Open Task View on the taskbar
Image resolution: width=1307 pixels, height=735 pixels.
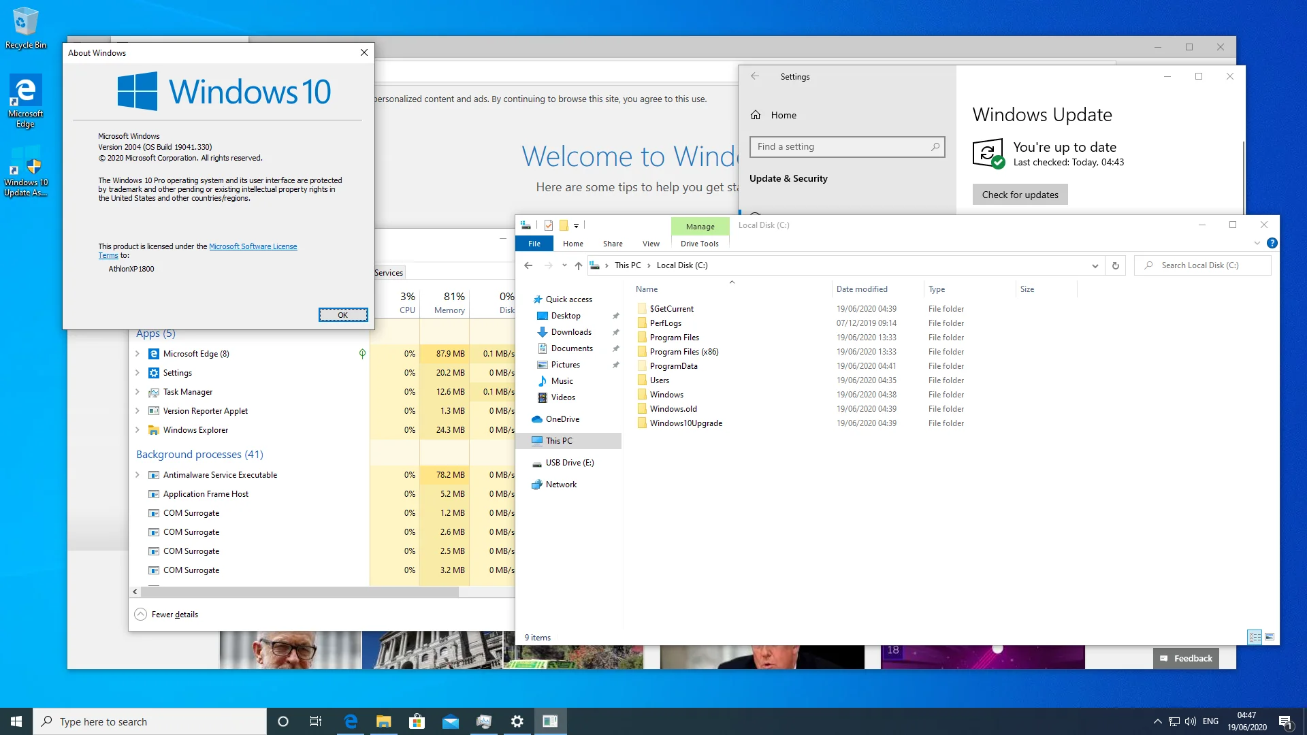(x=316, y=721)
